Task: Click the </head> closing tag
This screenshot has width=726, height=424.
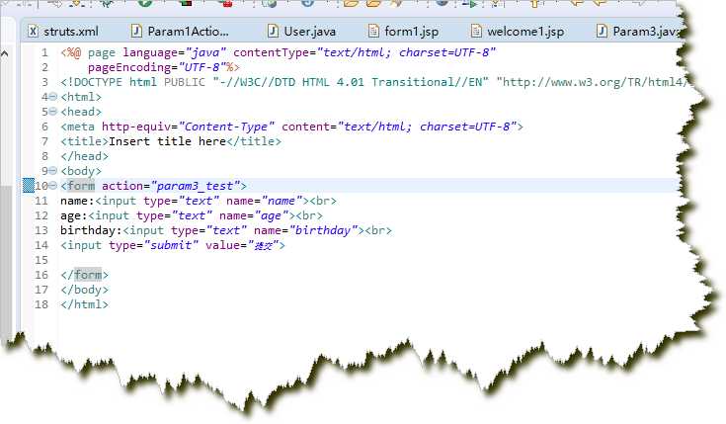Action: click(x=84, y=156)
